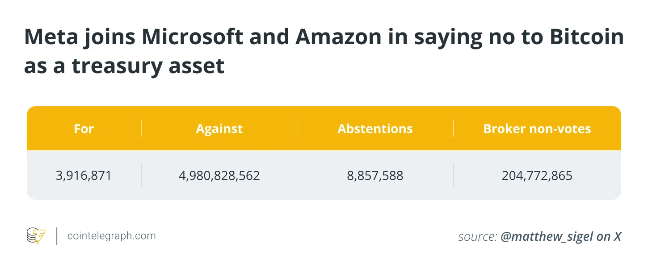Viewport: 648px width, 272px height.
Task: Click the "source:" label text
Action: click(477, 237)
